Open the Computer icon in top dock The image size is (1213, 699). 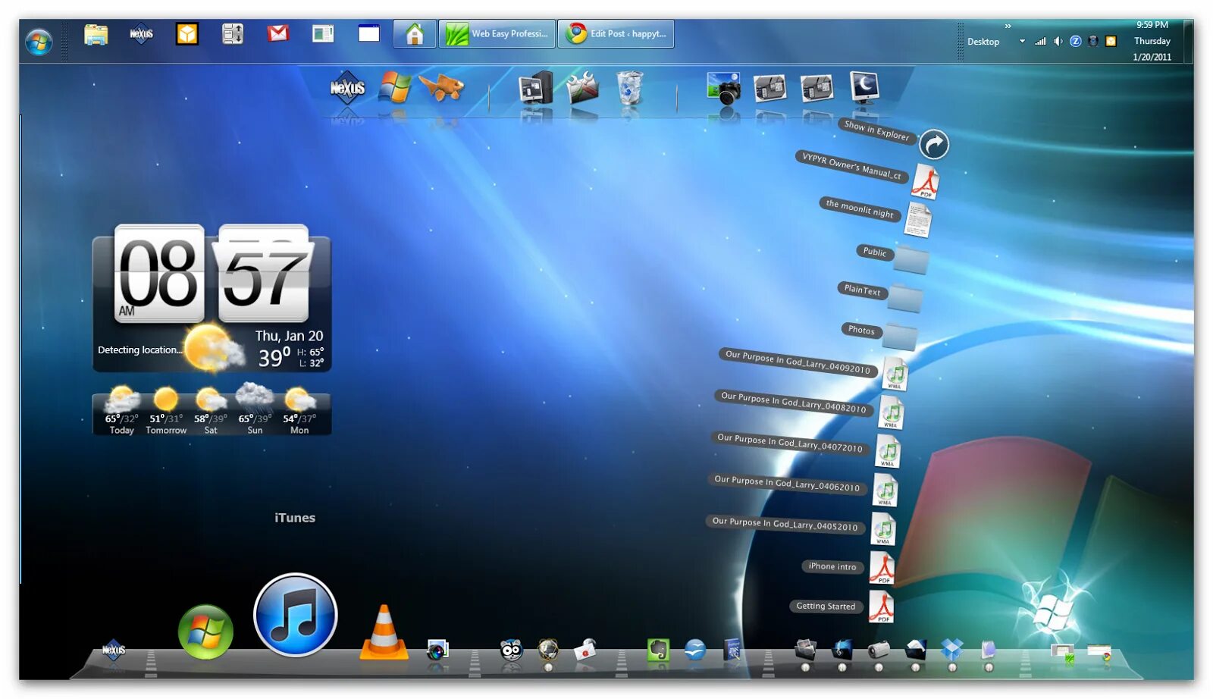[x=536, y=89]
